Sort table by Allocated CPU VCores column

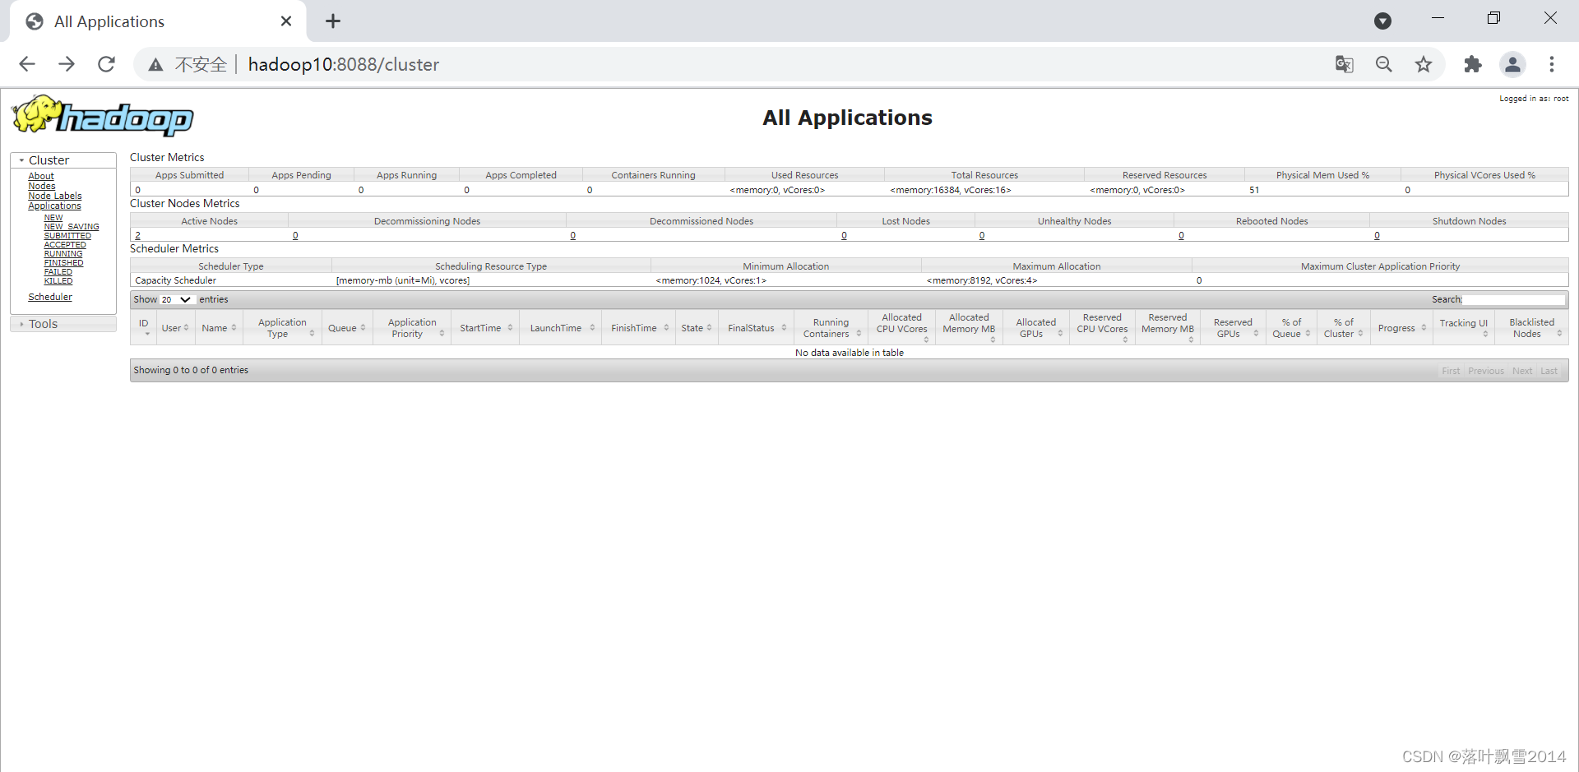(902, 327)
